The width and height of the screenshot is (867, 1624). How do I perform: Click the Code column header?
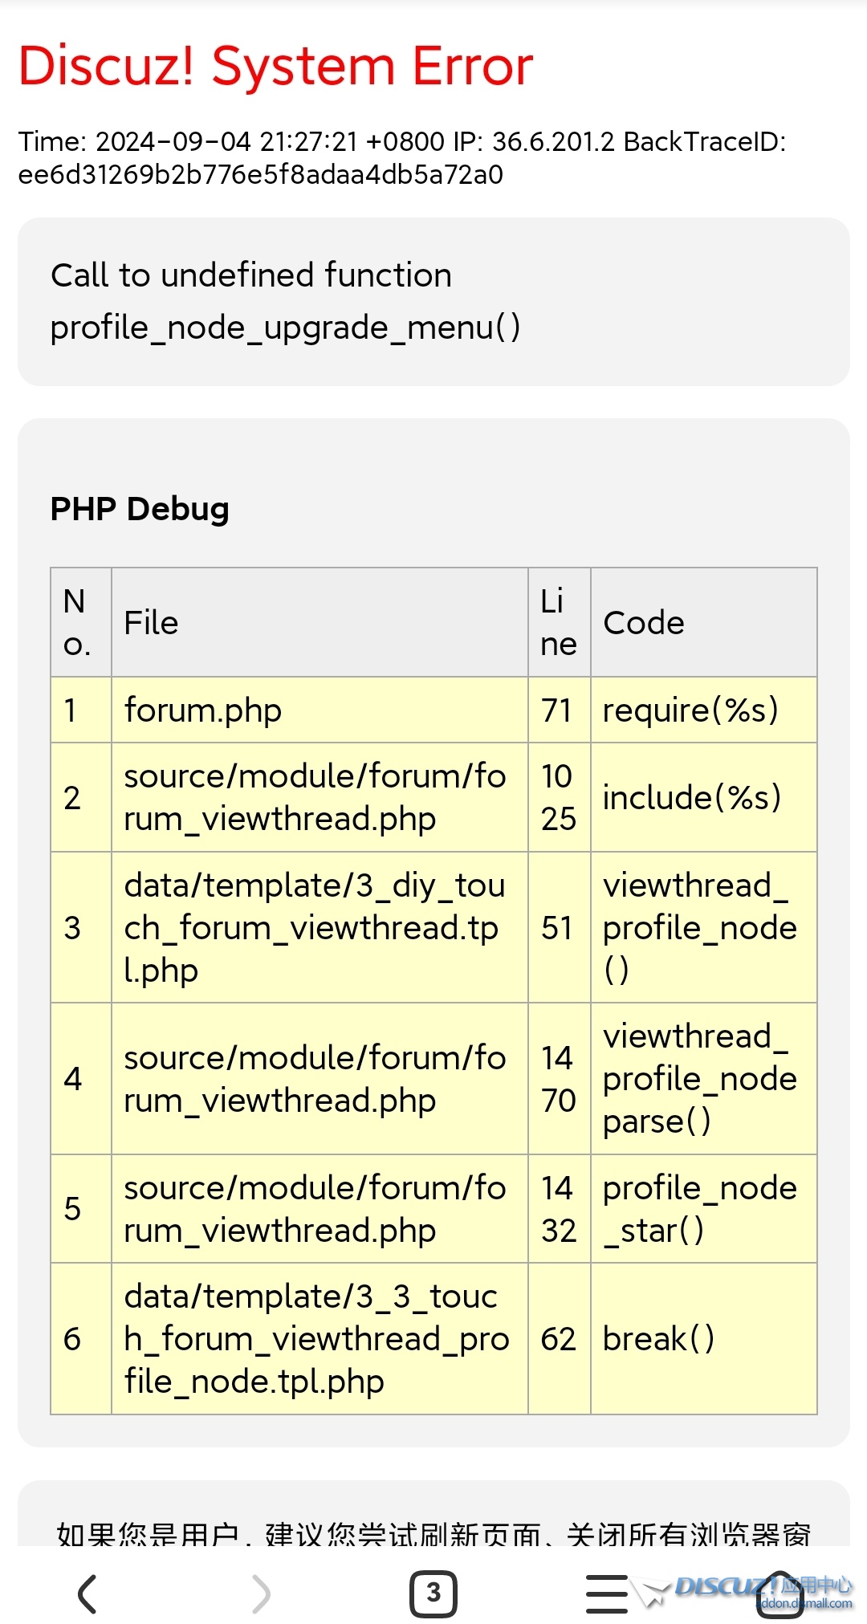pos(644,623)
